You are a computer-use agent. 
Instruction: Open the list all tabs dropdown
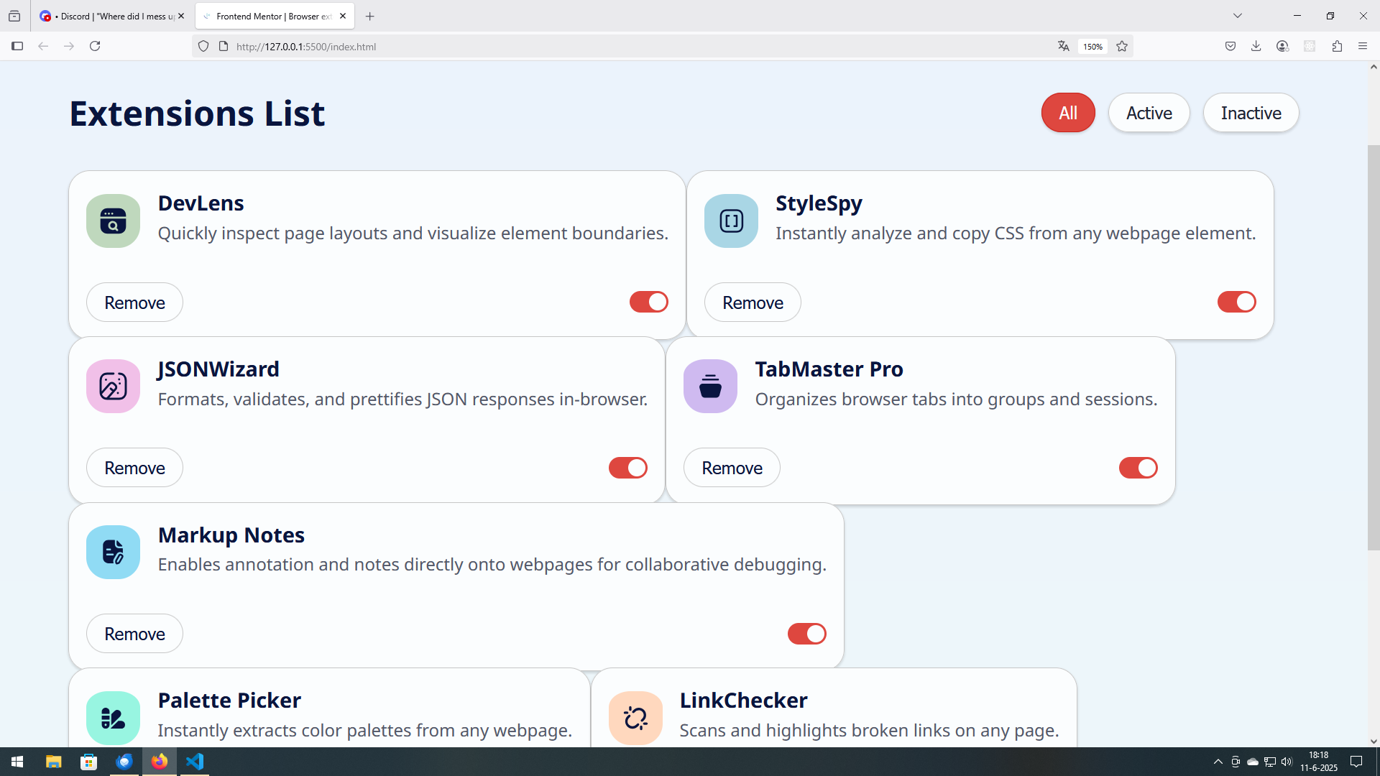click(x=1237, y=16)
